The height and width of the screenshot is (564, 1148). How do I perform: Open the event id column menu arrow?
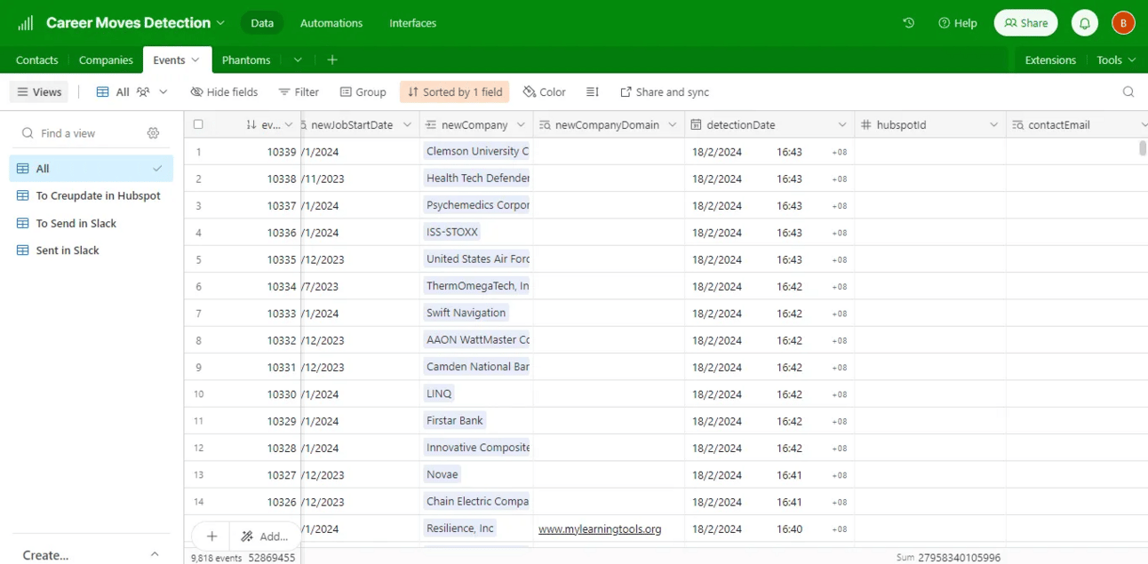click(289, 124)
